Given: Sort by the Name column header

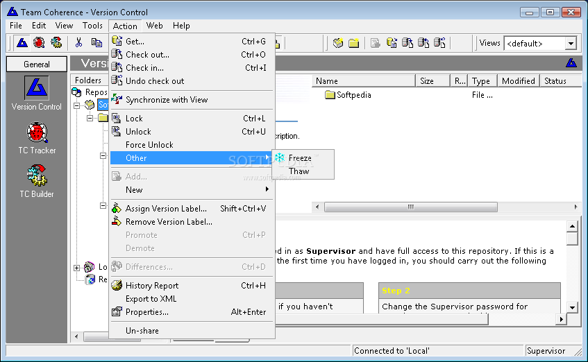Looking at the screenshot, I should [364, 81].
